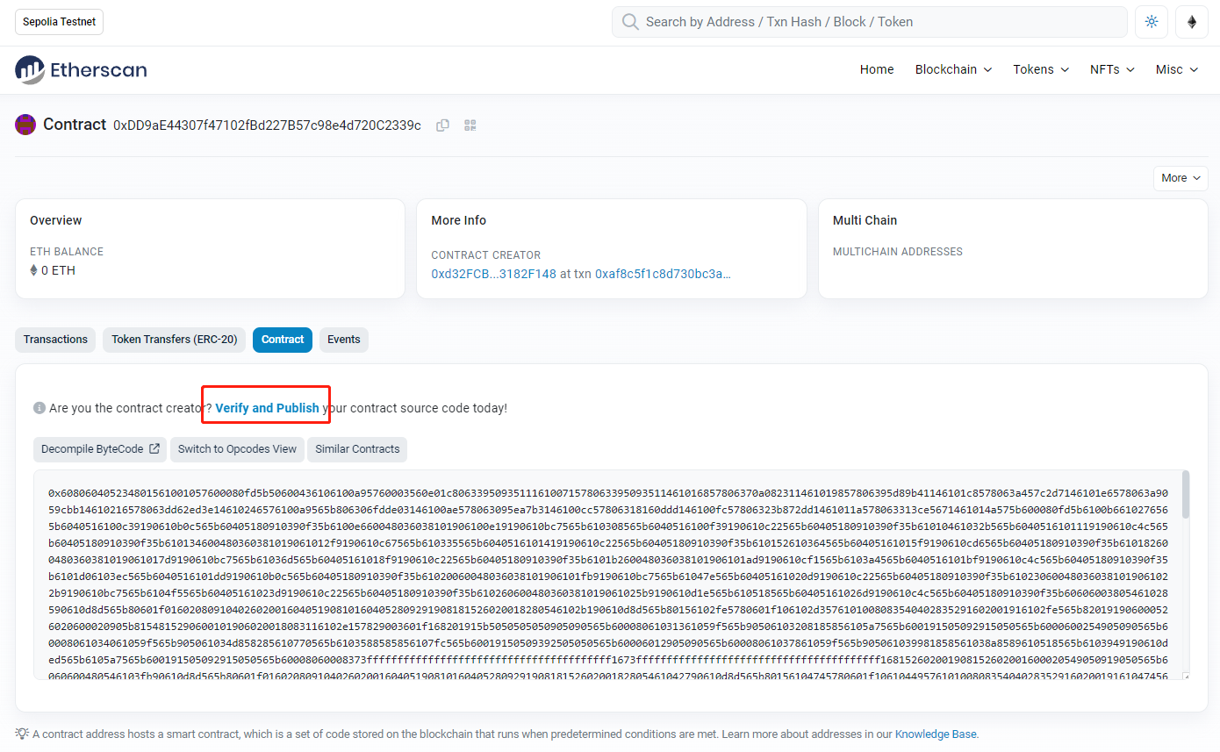This screenshot has width=1220, height=752.
Task: Open the Token Transfers (ERC-20) tab
Action: click(174, 340)
